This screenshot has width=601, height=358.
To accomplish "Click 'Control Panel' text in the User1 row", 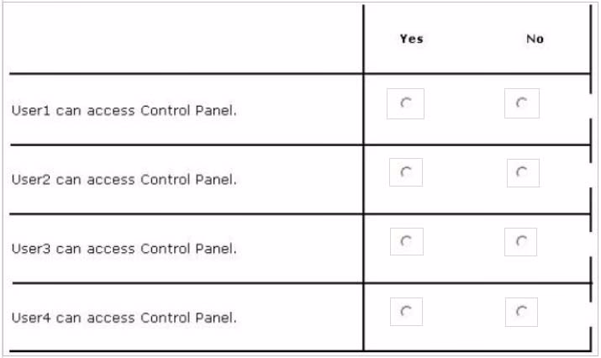I will 188,110.
